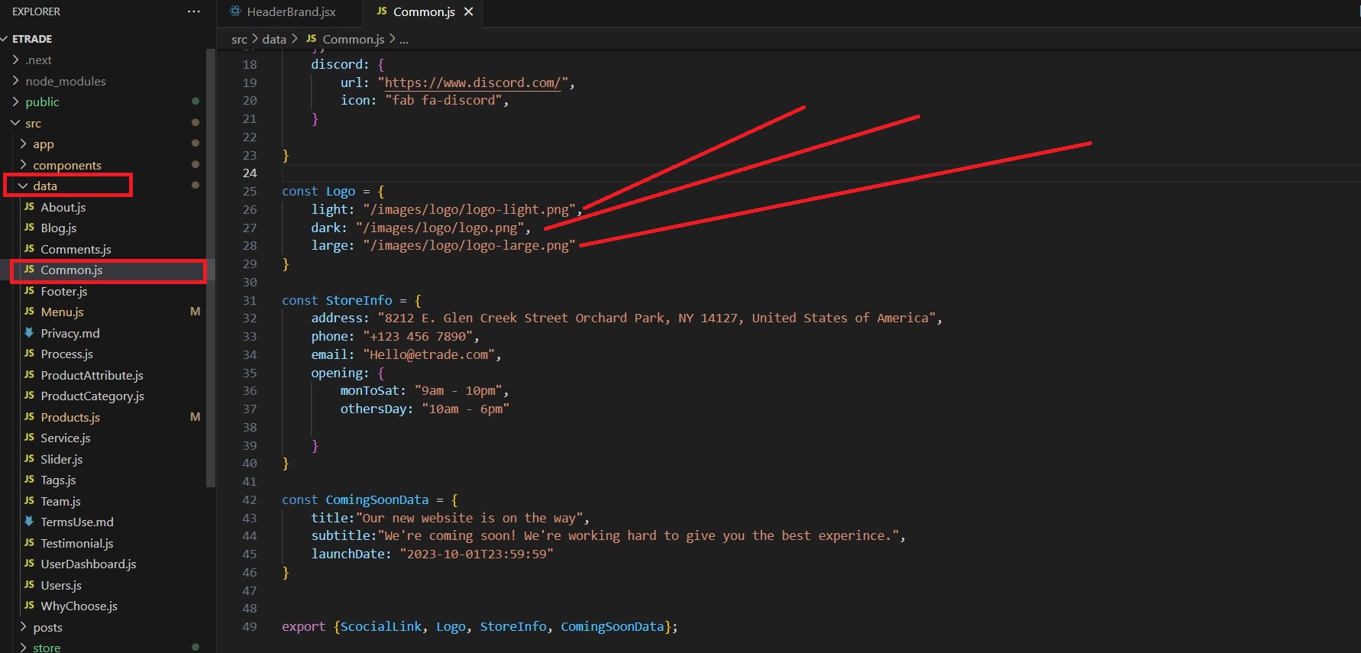Click line number 24 in the gutter

tap(250, 173)
